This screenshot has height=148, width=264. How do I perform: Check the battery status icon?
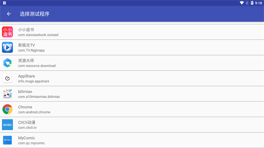(252, 3)
